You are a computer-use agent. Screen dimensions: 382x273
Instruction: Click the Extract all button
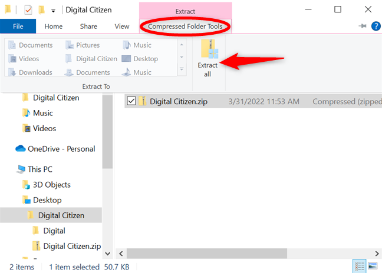(x=208, y=58)
